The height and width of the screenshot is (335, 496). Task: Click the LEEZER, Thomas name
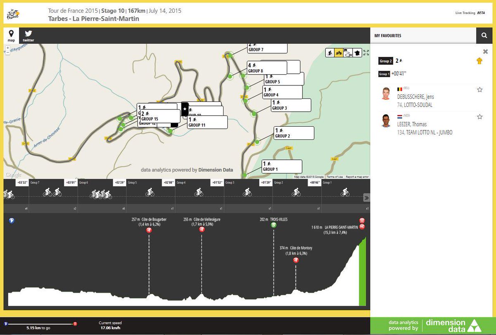point(412,124)
